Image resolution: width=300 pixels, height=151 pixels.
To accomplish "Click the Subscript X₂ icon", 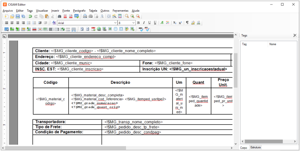I will pyautogui.click(x=175, y=23).
